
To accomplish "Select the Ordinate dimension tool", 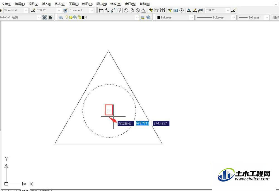I will pyautogui.click(x=119, y=10).
